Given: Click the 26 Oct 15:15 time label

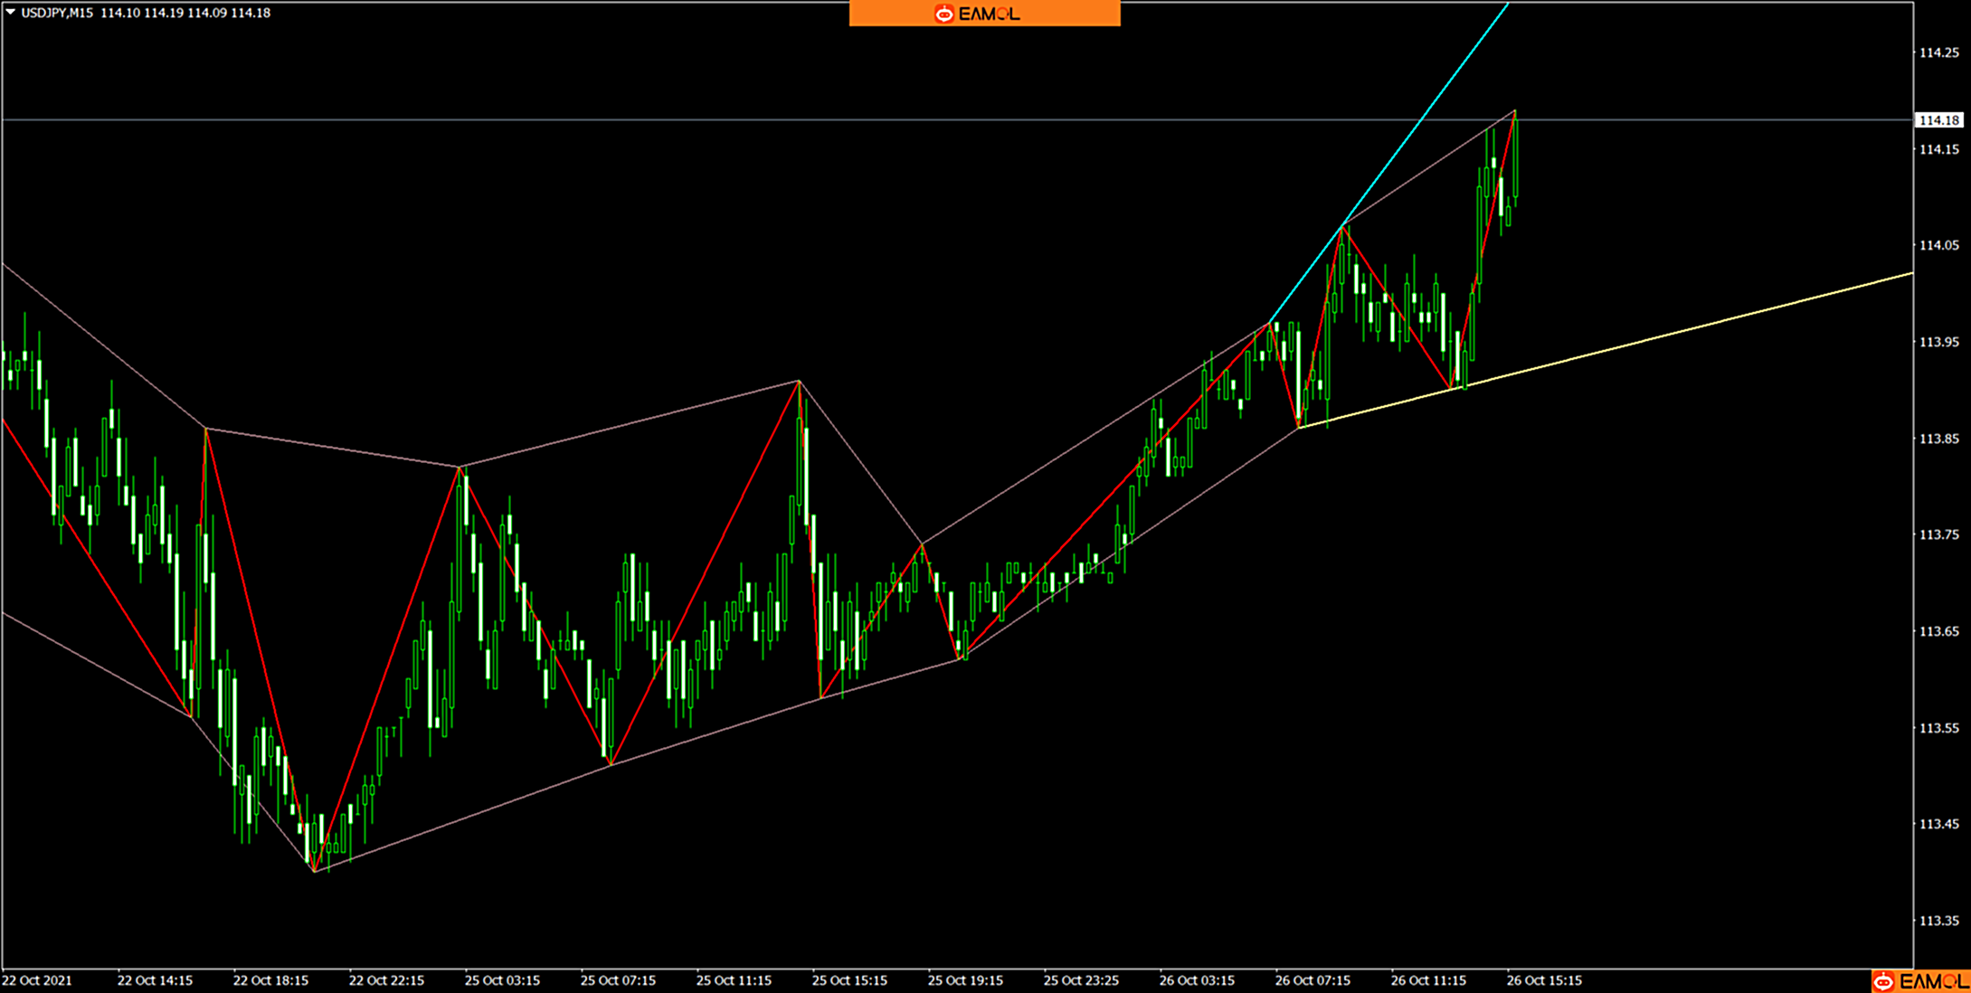Looking at the screenshot, I should pos(1544,980).
